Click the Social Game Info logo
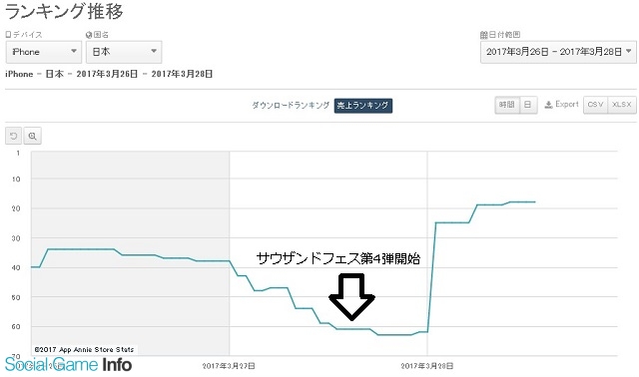Image resolution: width=639 pixels, height=377 pixels. pos(68,364)
